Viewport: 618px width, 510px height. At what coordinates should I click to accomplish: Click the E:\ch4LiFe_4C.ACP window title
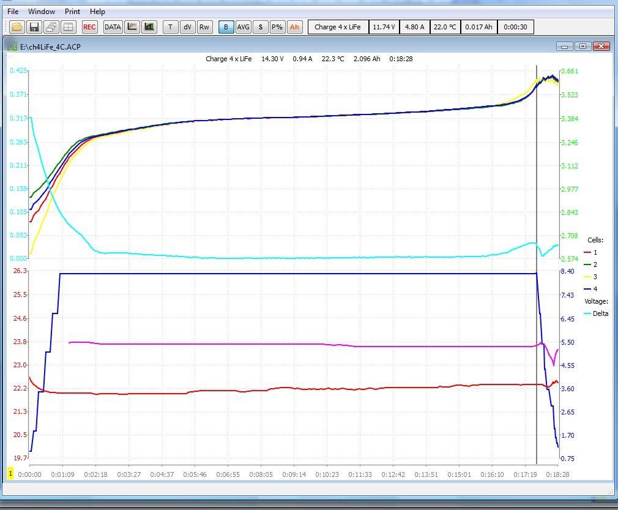[50, 47]
